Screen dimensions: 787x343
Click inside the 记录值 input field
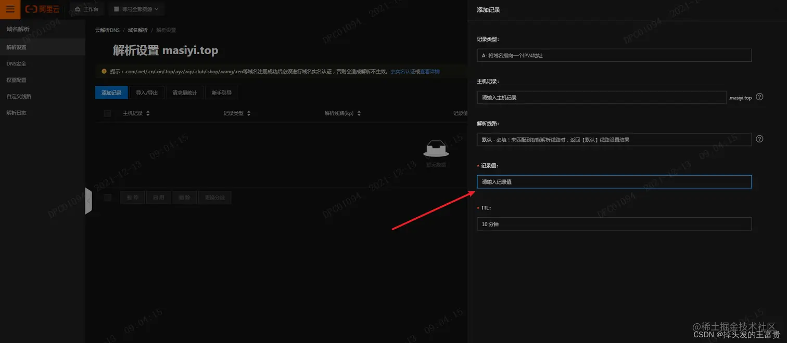614,181
